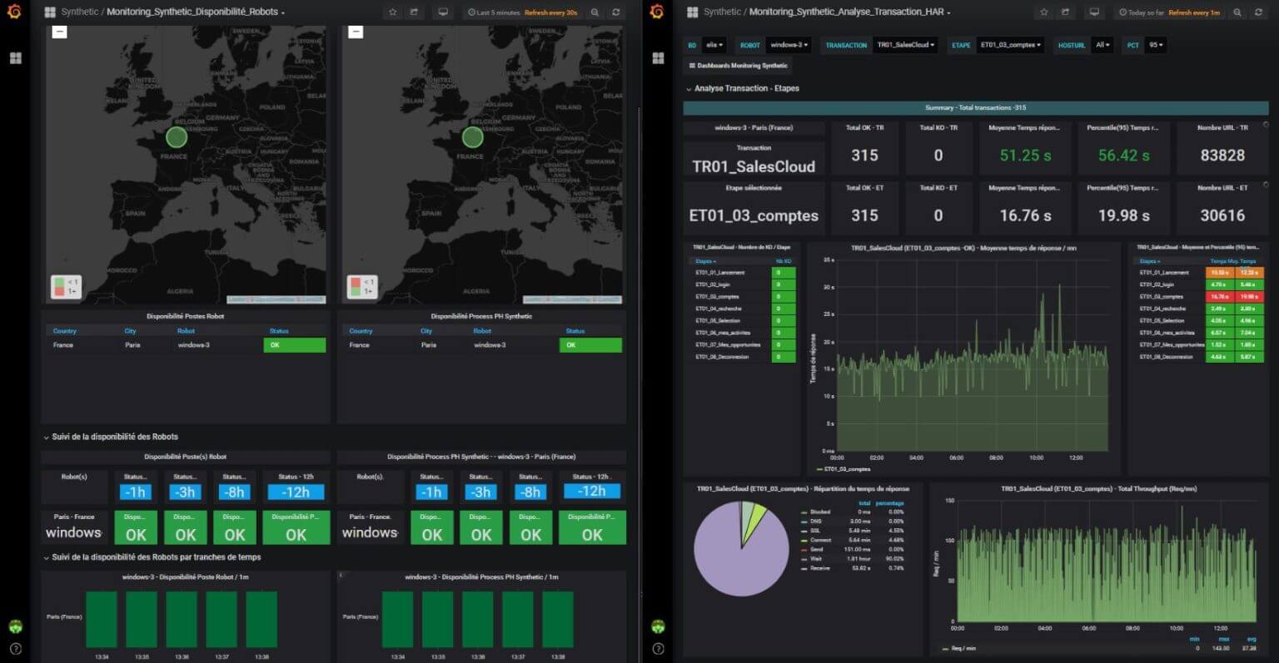Refresh the Disponibilité_Robots dashboard
1279x663 pixels.
click(615, 12)
